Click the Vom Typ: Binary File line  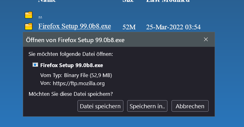pyautogui.click(x=76, y=75)
